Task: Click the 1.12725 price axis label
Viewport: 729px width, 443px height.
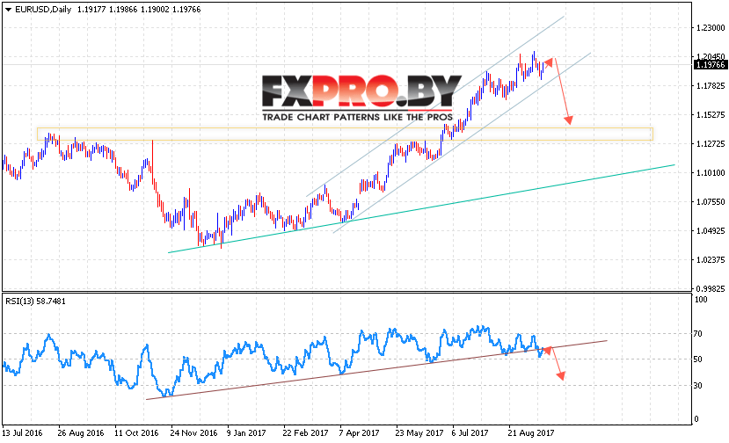Action: point(711,143)
